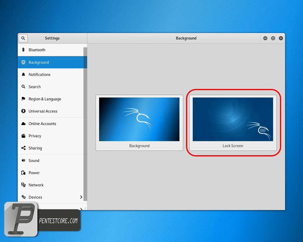This screenshot has width=303, height=242.
Task: Click the Universal Access person icon
Action: (23, 111)
